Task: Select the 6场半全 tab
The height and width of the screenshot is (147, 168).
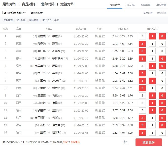Action: (146, 5)
